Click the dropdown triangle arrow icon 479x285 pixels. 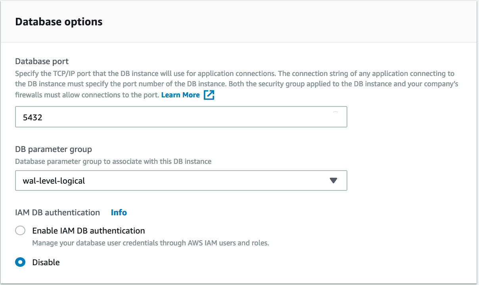point(333,181)
